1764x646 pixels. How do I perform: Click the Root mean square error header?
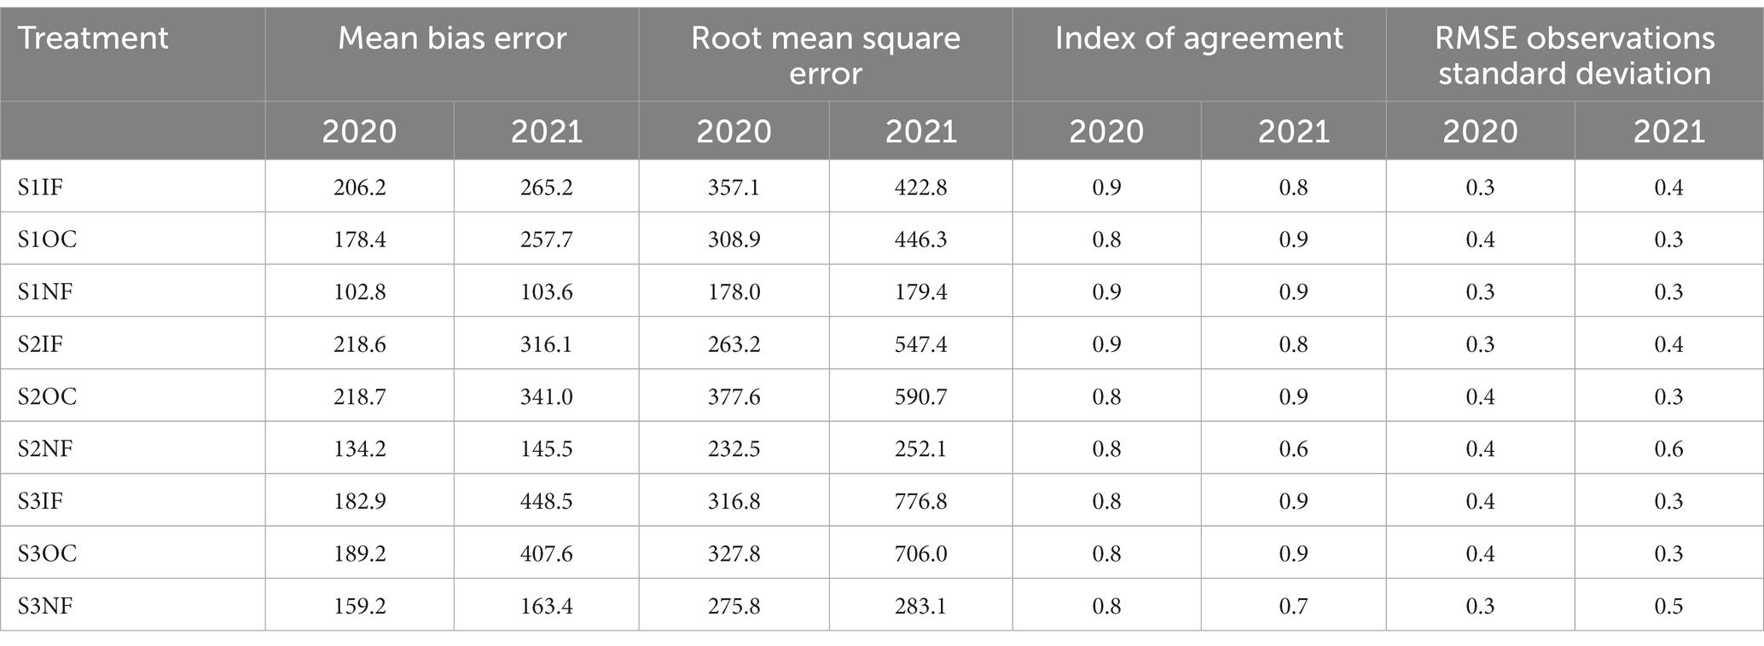click(x=825, y=55)
